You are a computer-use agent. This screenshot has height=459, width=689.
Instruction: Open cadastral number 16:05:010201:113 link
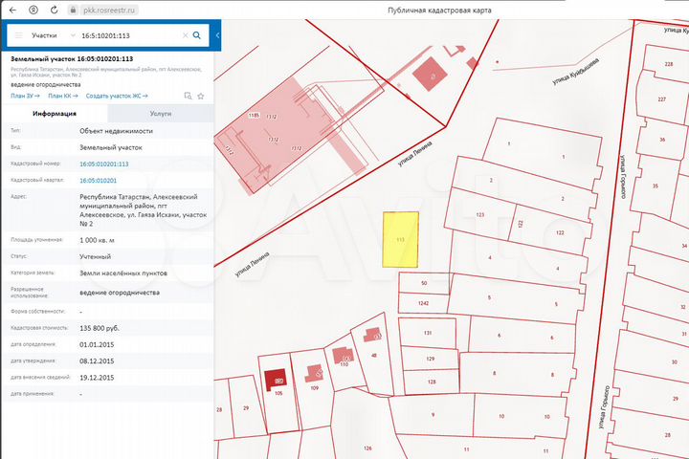click(103, 164)
